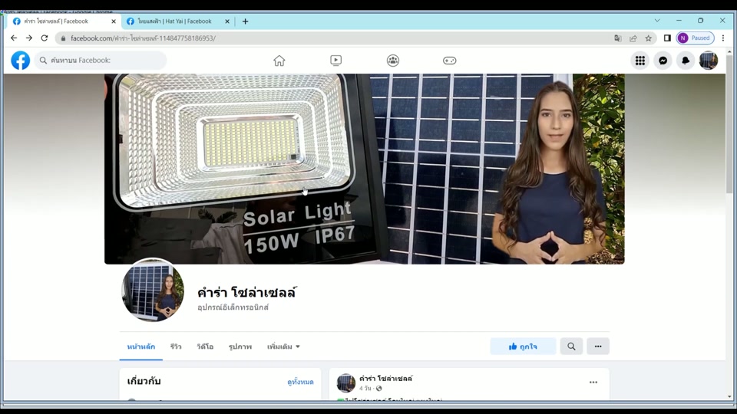Open the page profile picture thumbnail
The image size is (737, 414).
pos(153,291)
